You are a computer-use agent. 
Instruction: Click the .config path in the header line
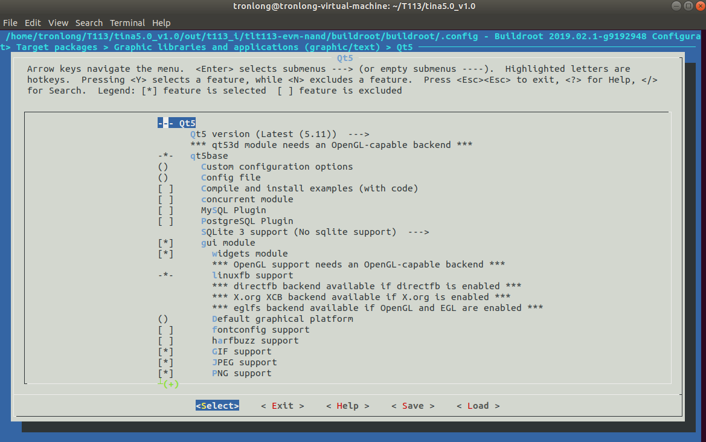pyautogui.click(x=242, y=36)
